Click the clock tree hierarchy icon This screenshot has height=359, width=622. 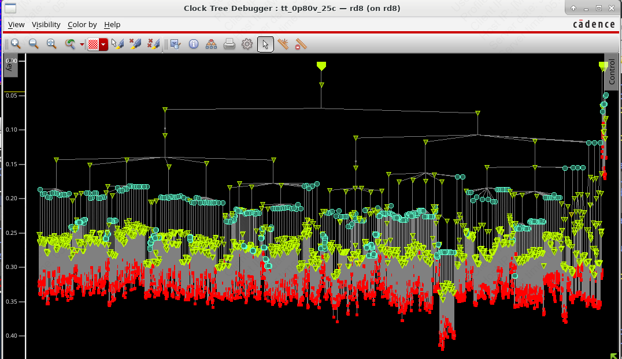pyautogui.click(x=212, y=44)
